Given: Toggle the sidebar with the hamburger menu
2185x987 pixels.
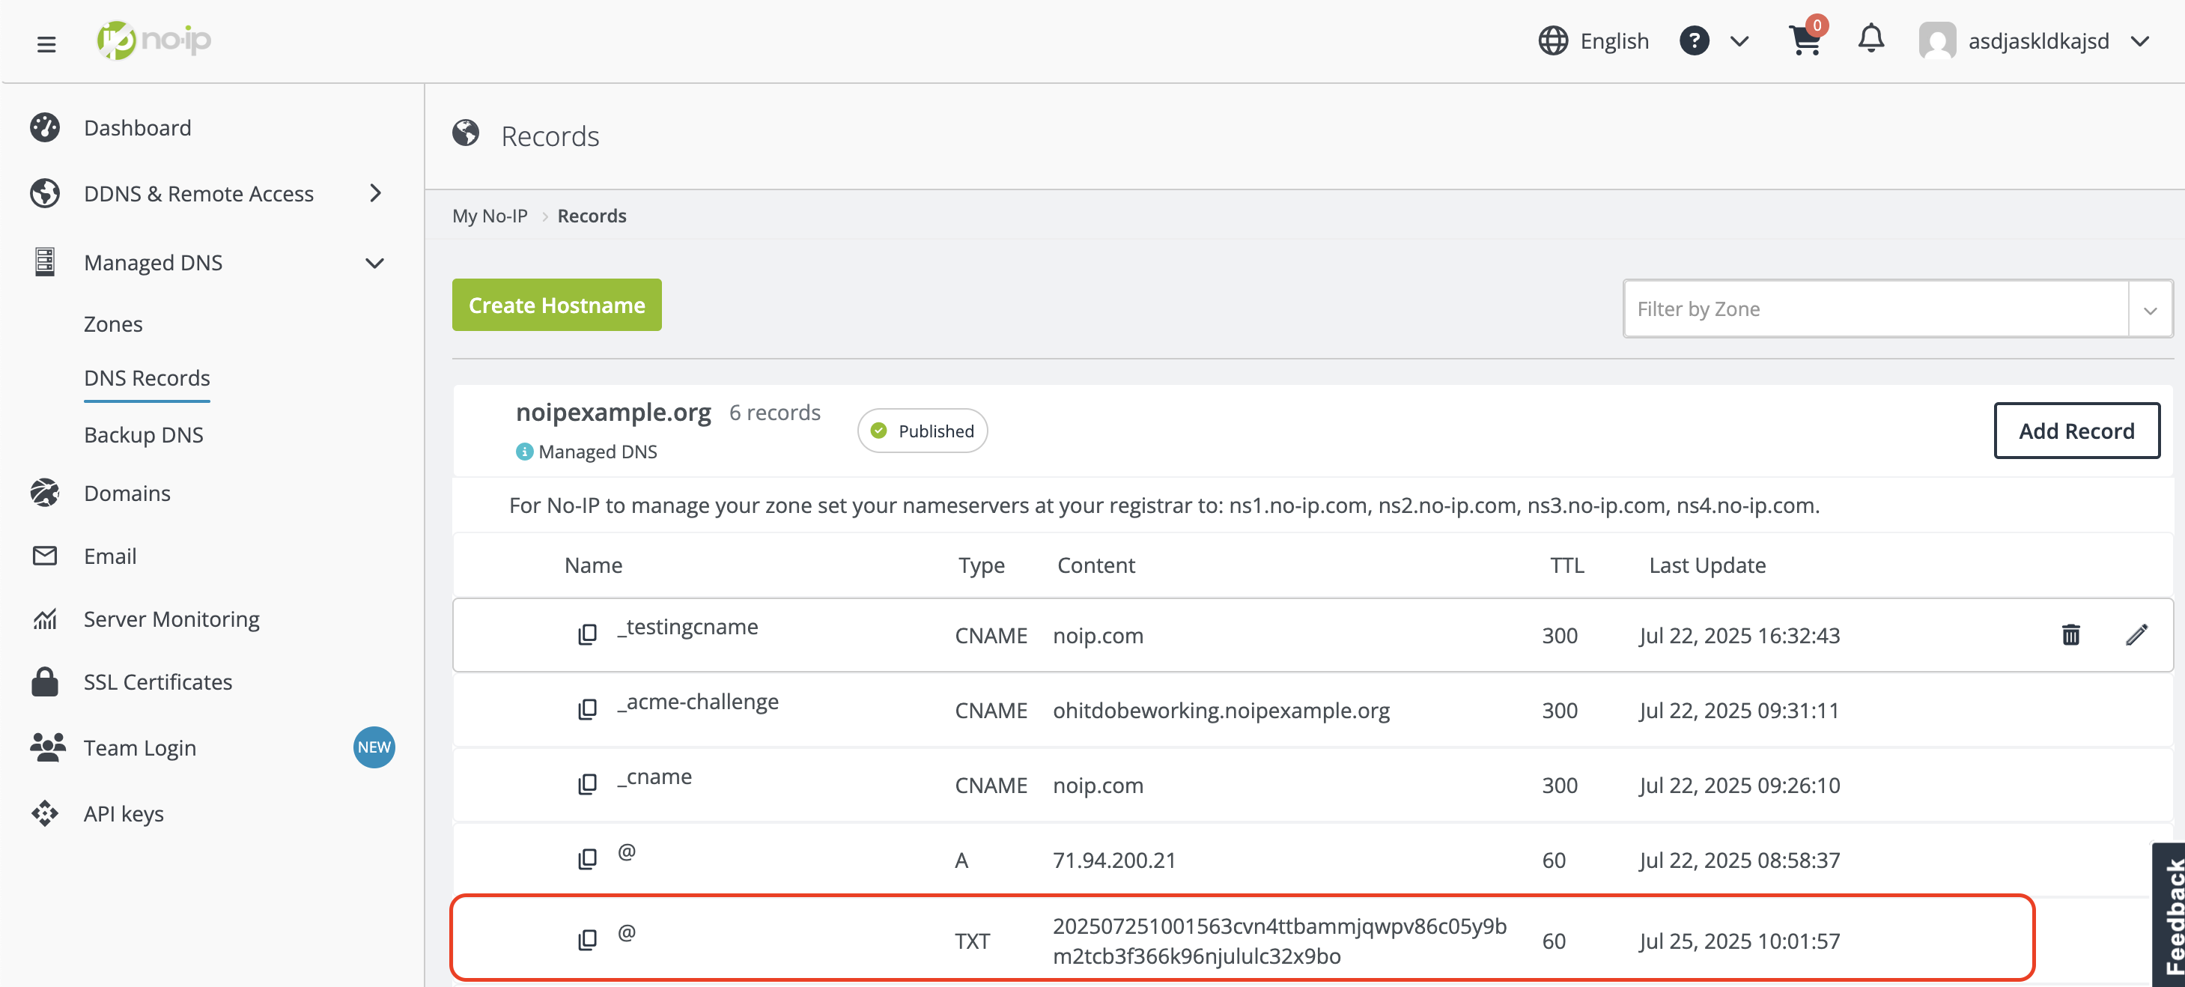Looking at the screenshot, I should [45, 44].
